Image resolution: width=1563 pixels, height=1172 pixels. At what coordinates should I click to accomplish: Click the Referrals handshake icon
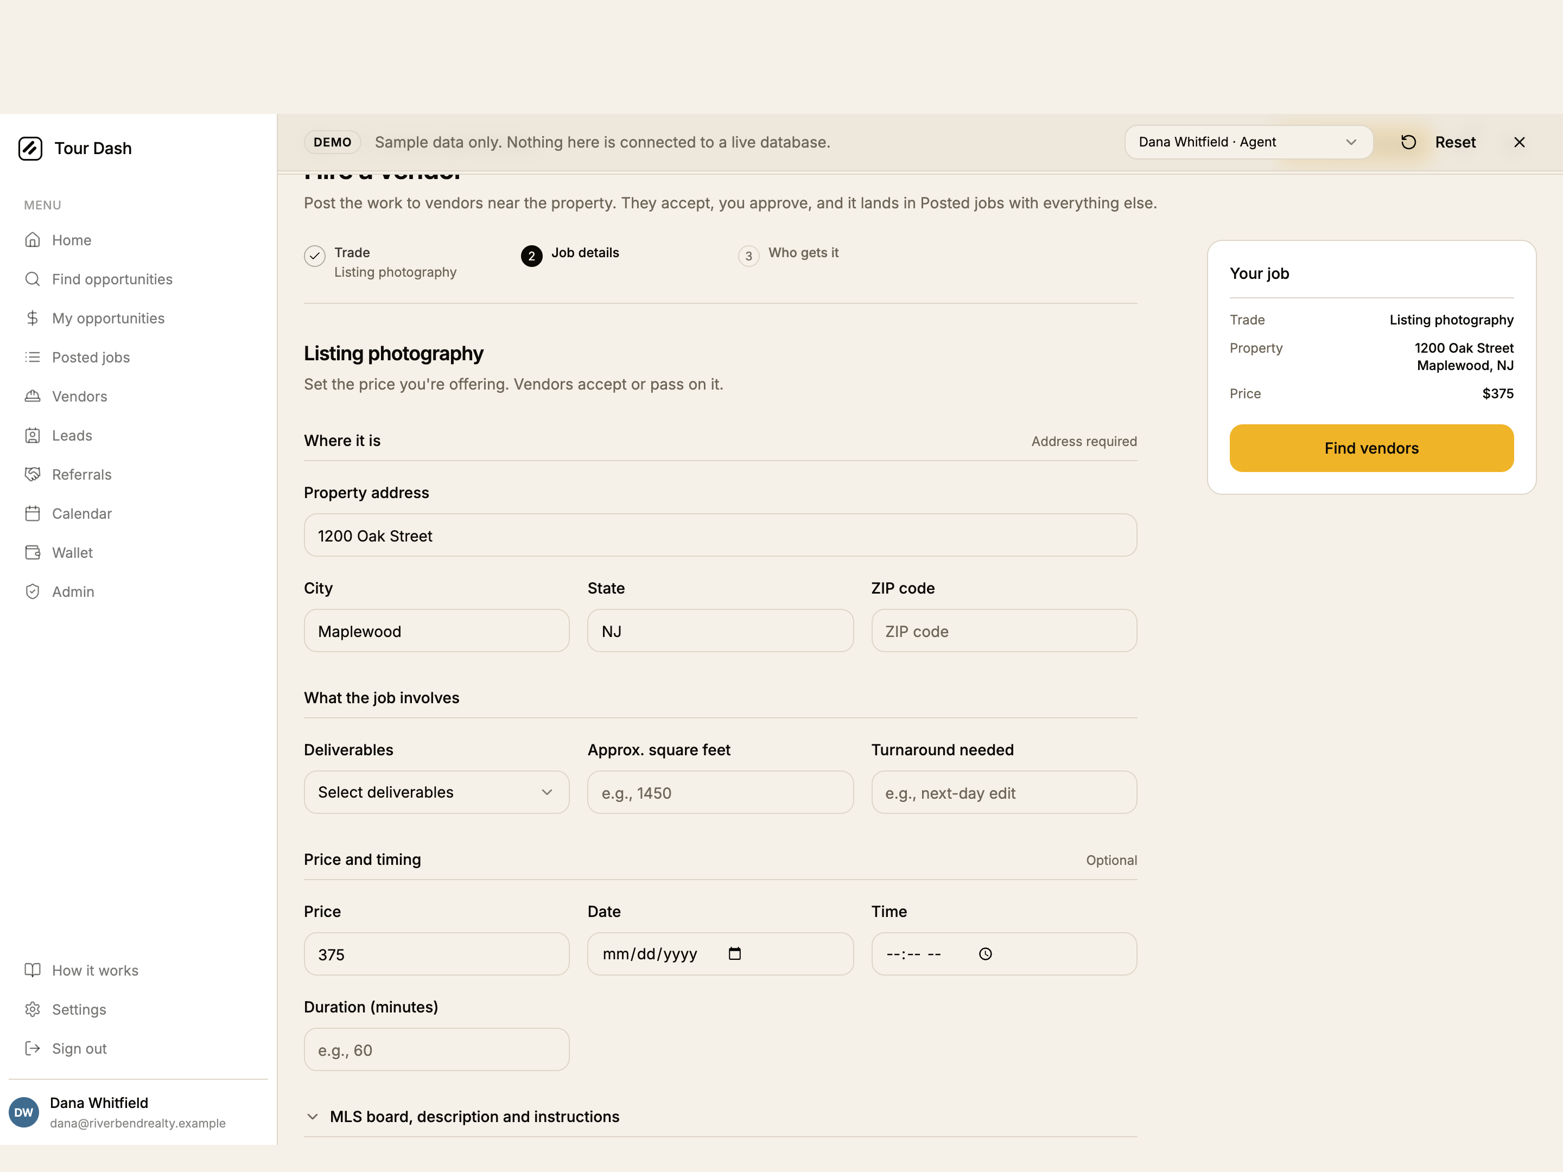(x=33, y=475)
